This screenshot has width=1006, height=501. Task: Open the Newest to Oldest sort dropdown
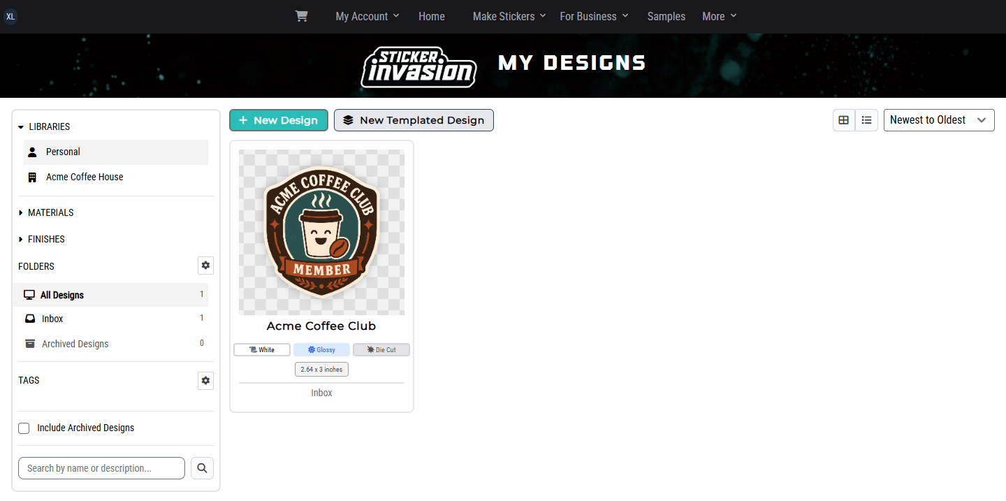(x=939, y=120)
